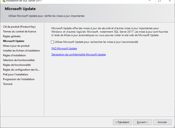175x128 pixels.
Task: Click the SQL Server installer title bar icon
Action: pyautogui.click(x=4, y=1)
